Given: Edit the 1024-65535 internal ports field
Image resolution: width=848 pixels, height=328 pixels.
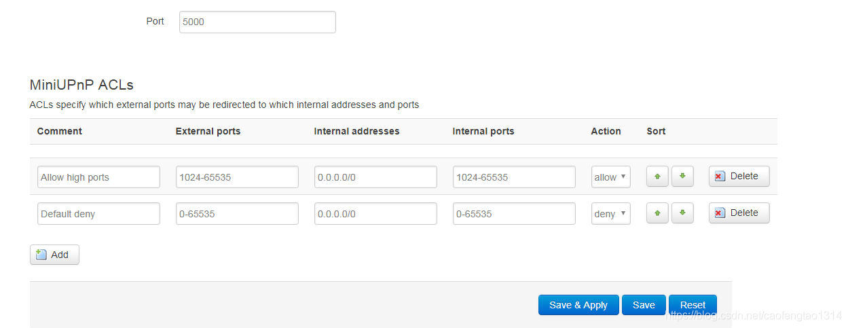Looking at the screenshot, I should (514, 177).
